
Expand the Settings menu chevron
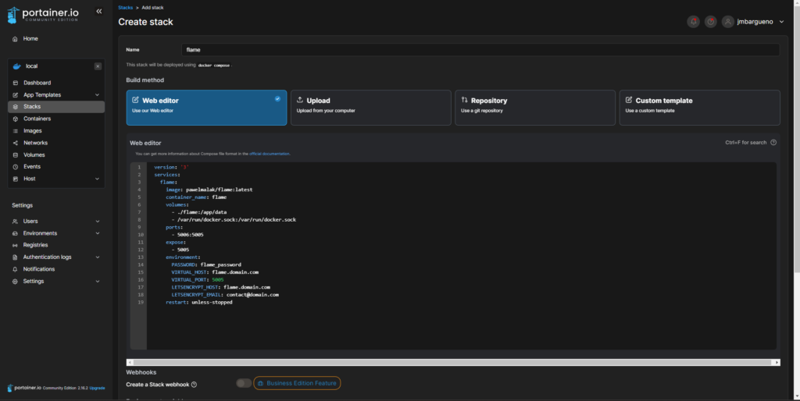[x=98, y=282]
